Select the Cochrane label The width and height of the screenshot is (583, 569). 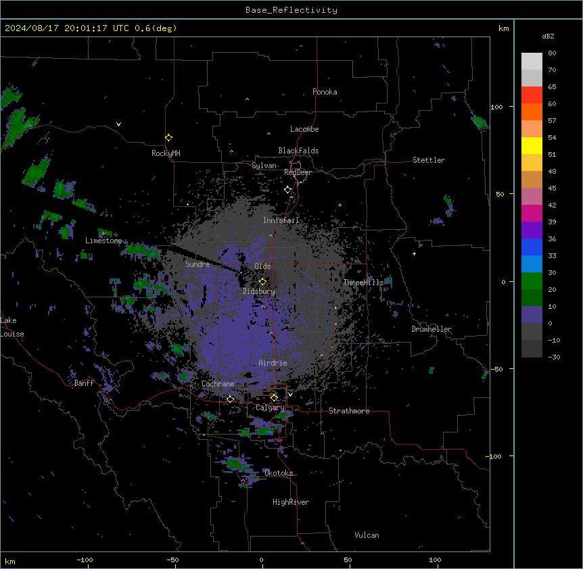tap(218, 384)
